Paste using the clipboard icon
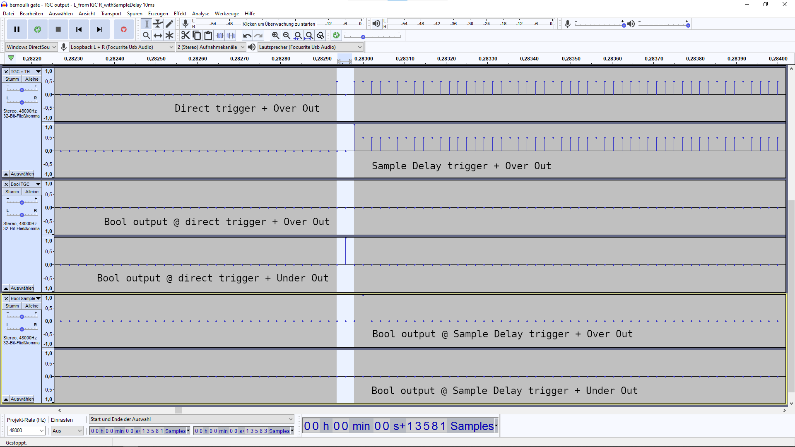 coord(208,35)
